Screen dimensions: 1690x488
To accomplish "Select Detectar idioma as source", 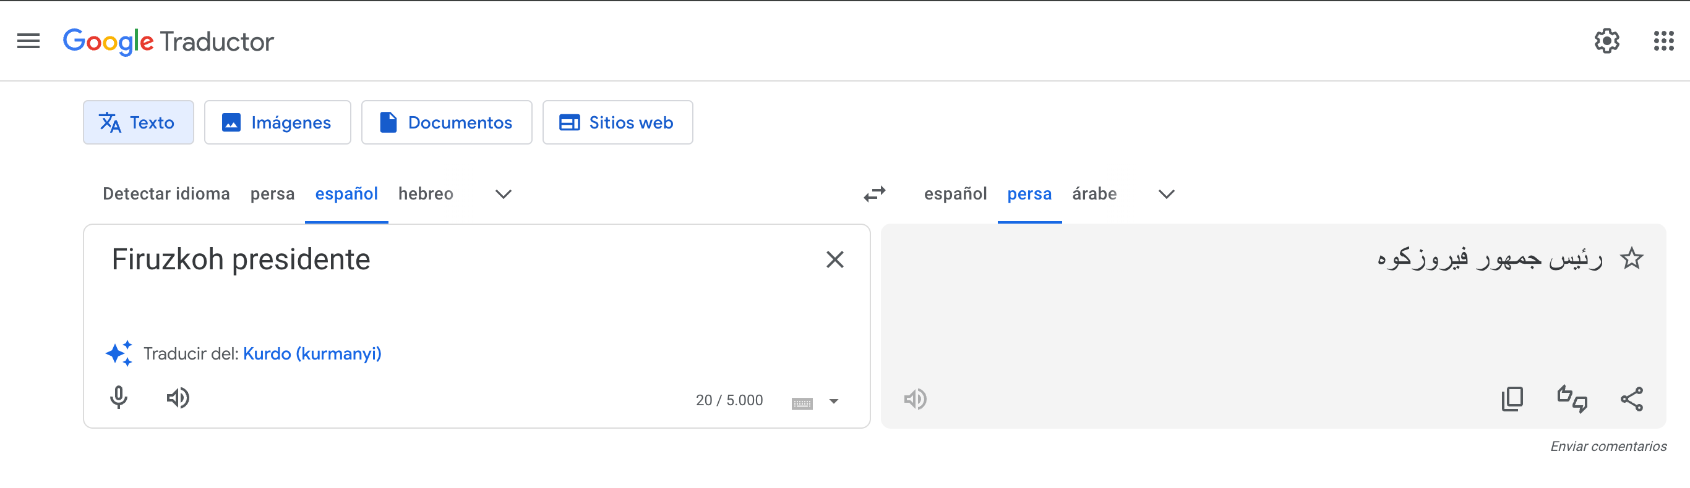I will (x=166, y=194).
